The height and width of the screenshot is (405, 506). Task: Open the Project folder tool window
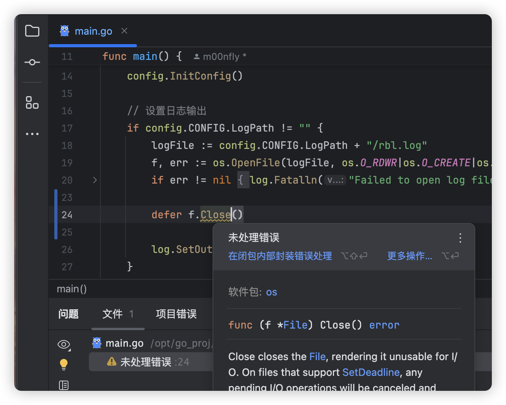click(32, 31)
